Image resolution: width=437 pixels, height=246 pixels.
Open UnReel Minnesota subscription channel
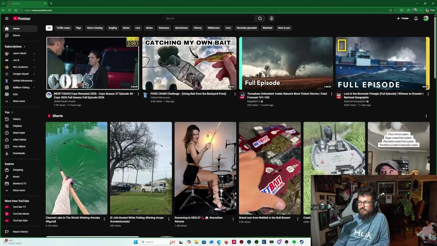(20, 81)
